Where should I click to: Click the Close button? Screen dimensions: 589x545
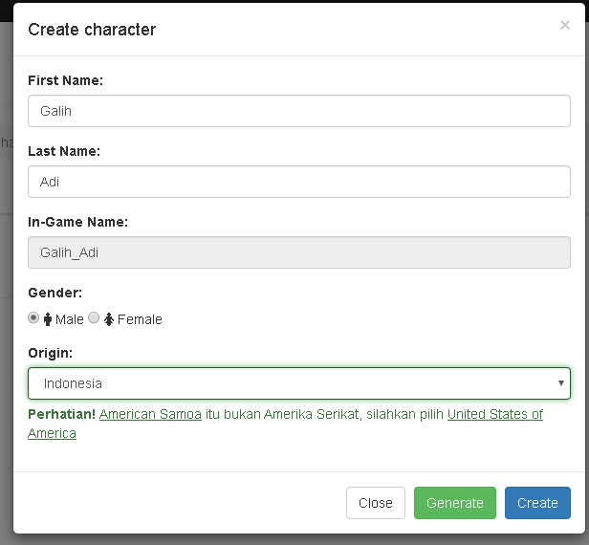point(376,503)
